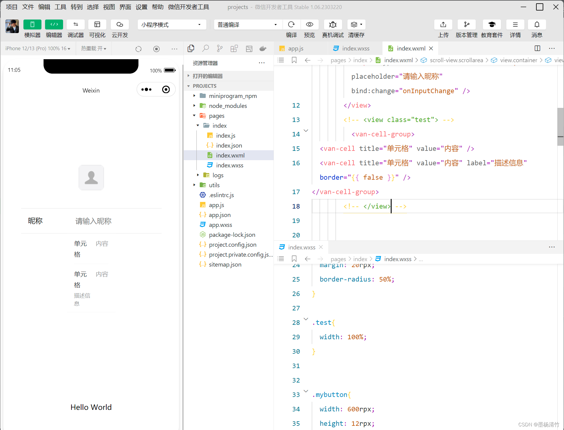Open the extensions panel icon
The width and height of the screenshot is (564, 430).
[x=234, y=48]
